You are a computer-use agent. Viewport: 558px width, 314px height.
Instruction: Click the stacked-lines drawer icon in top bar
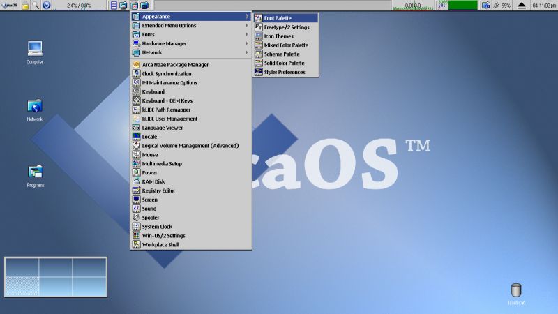click(114, 6)
